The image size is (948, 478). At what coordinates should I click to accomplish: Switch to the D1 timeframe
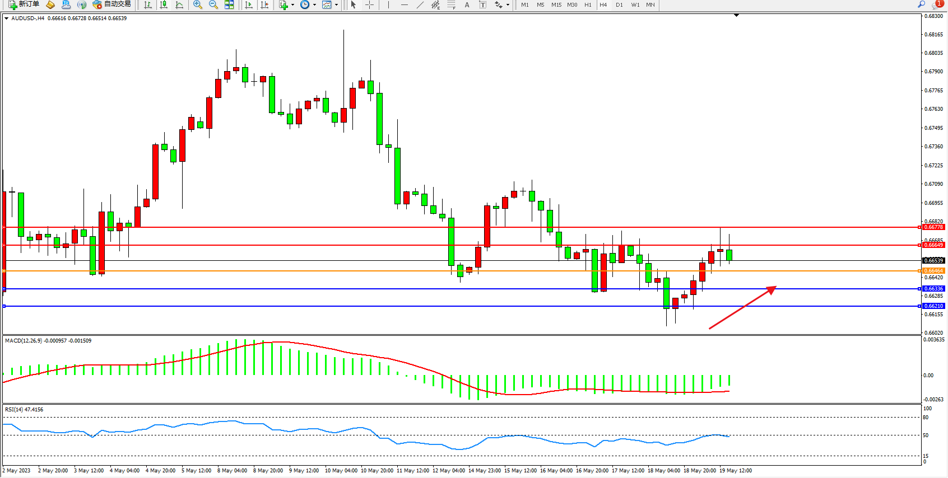(619, 4)
